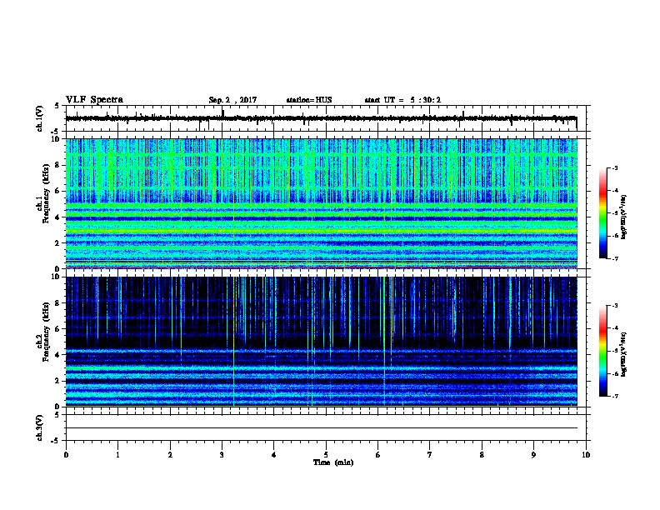Select the "ch.1 Frequency (kHz)" axis label

coord(42,194)
